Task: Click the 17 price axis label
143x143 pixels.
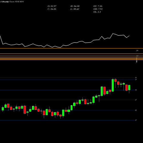Action: 136,120
